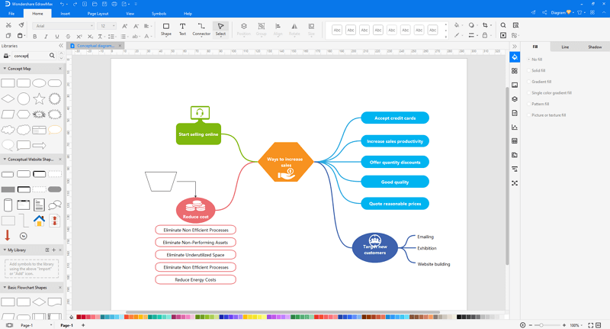Switch to the Line properties tab
610x329 pixels.
coord(565,47)
